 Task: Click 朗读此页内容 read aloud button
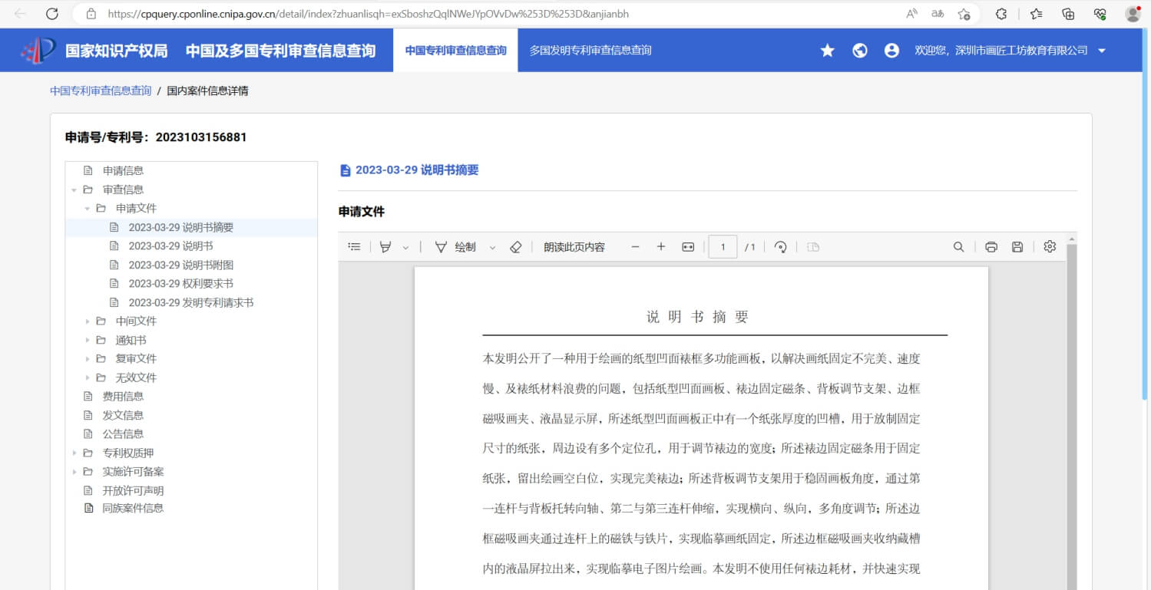click(574, 247)
